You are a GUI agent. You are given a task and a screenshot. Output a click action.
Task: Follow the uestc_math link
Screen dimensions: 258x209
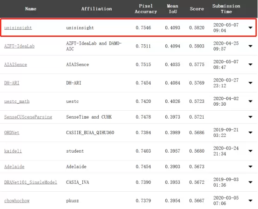pyautogui.click(x=17, y=101)
